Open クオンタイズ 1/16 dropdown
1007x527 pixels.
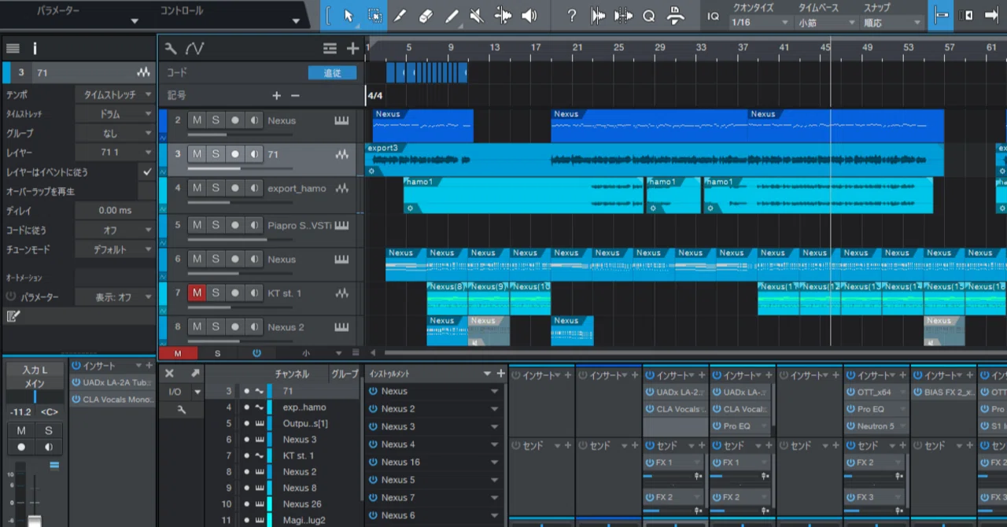[760, 23]
